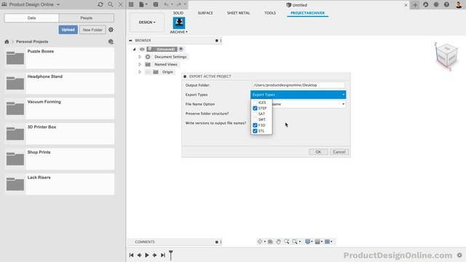
Task: Undo the last action
Action: (166, 4)
